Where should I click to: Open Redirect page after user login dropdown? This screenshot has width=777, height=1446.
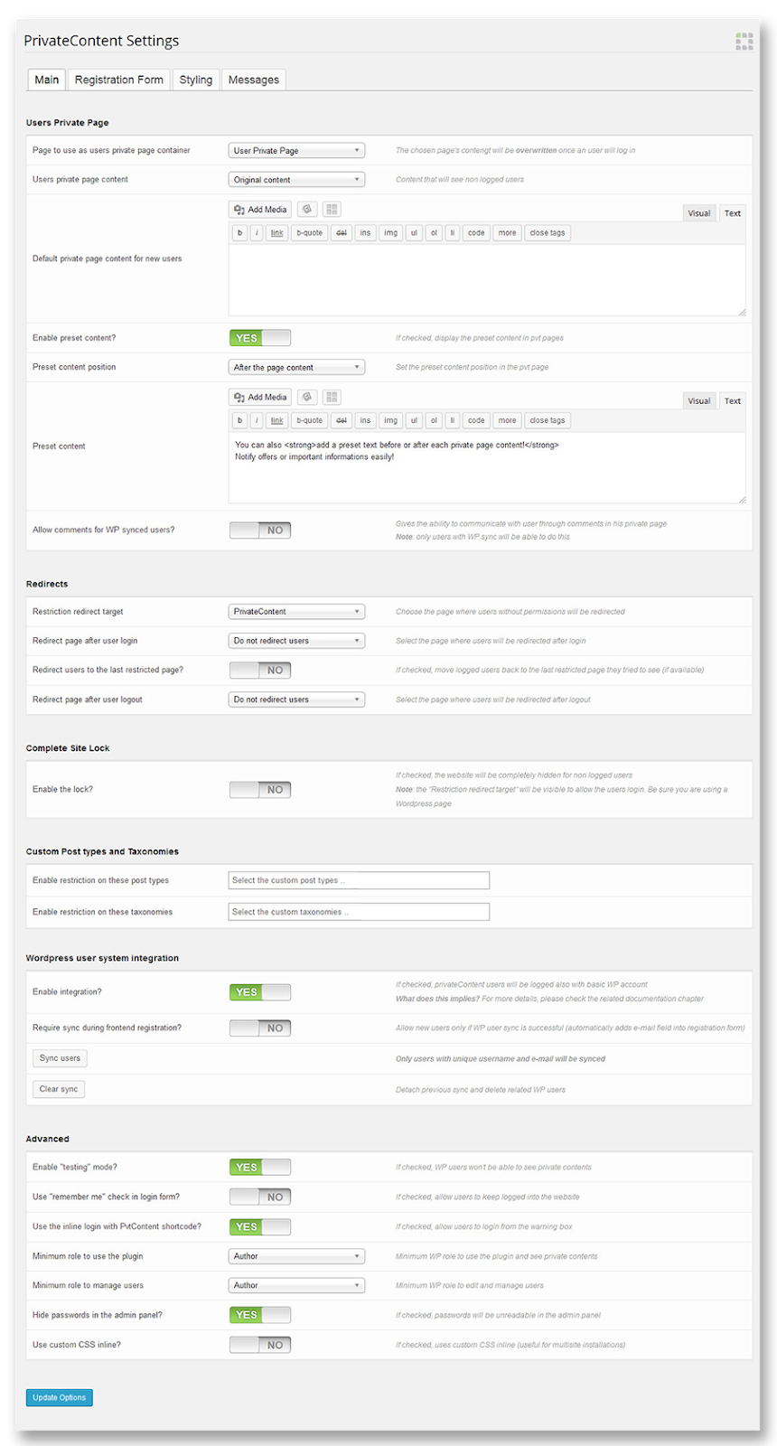tap(296, 641)
